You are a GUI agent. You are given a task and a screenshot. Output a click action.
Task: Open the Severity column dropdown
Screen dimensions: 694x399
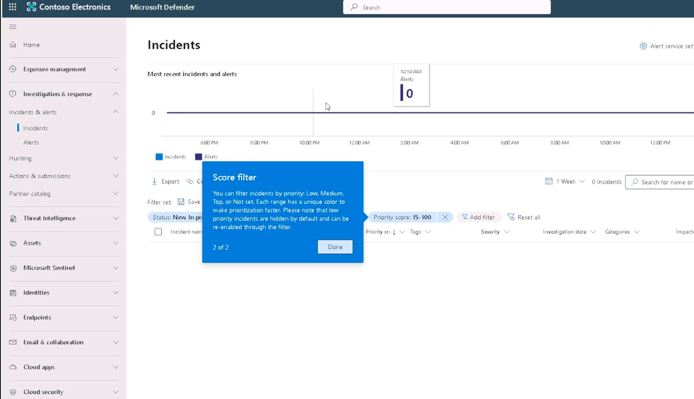tap(507, 232)
